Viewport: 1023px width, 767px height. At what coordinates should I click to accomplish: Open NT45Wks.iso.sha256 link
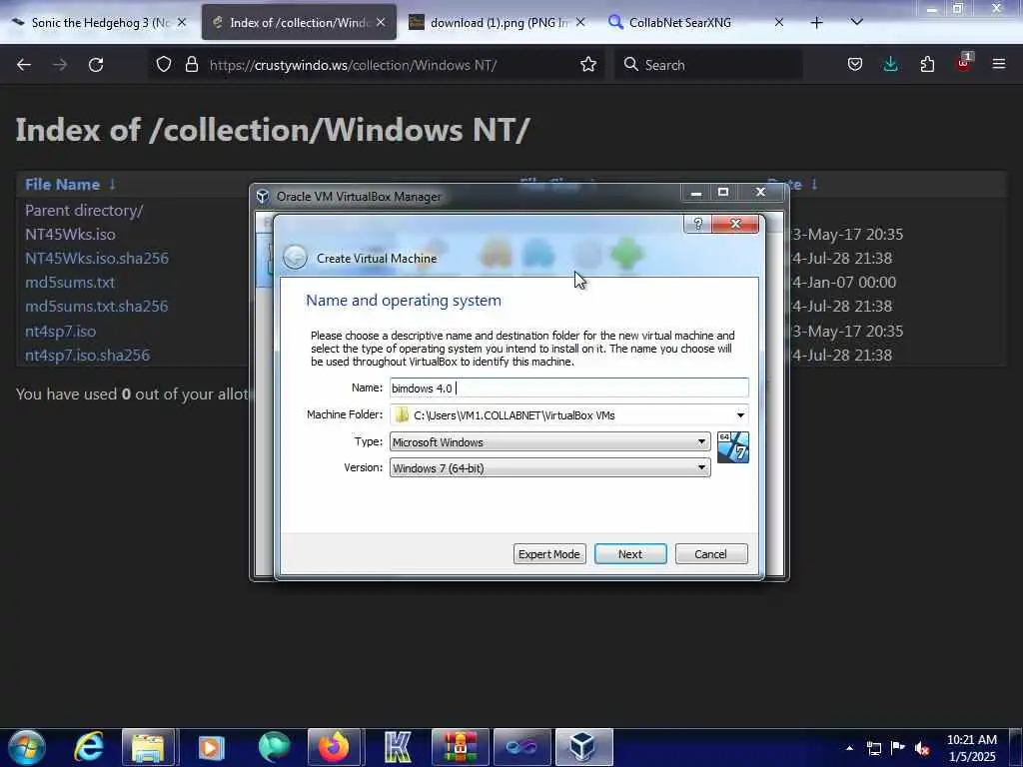pos(97,259)
